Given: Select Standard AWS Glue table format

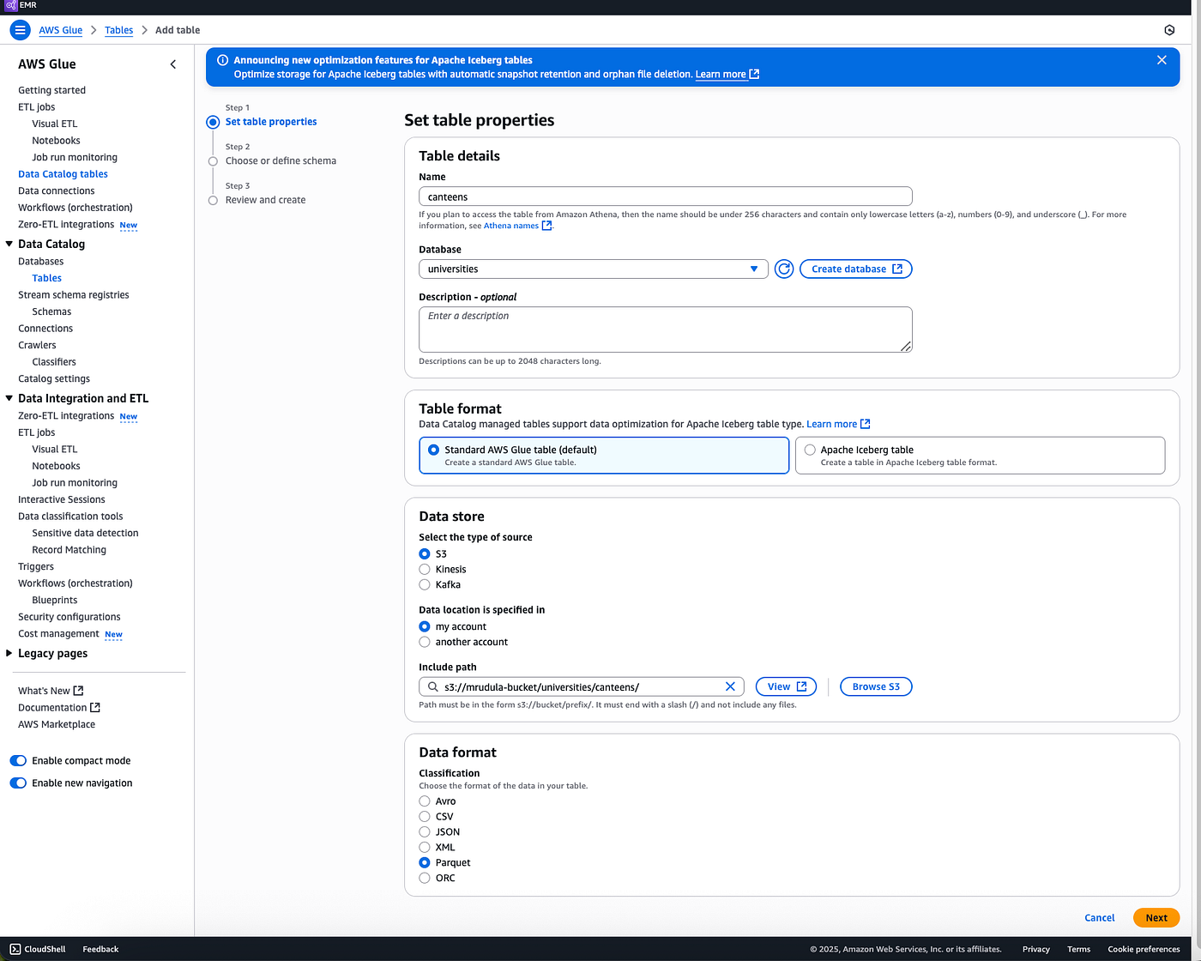Looking at the screenshot, I should 604,456.
